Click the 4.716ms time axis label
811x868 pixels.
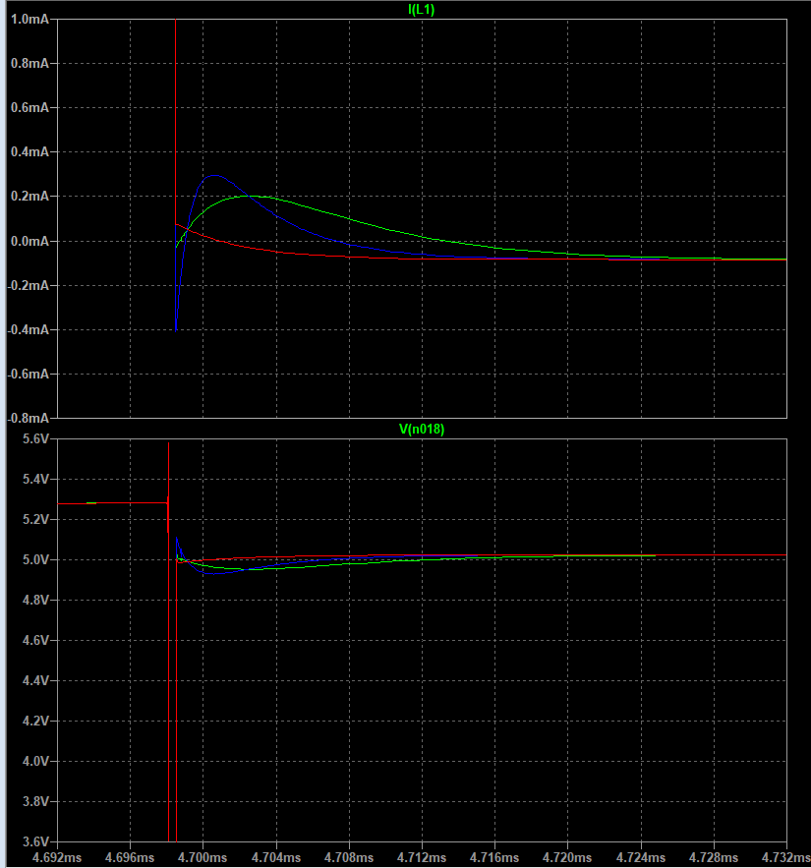point(494,857)
